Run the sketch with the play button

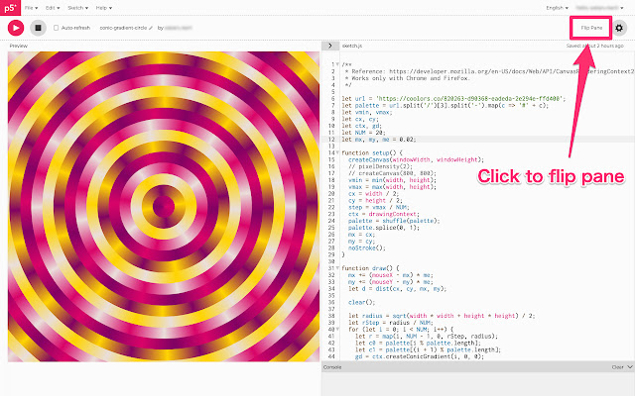point(16,28)
